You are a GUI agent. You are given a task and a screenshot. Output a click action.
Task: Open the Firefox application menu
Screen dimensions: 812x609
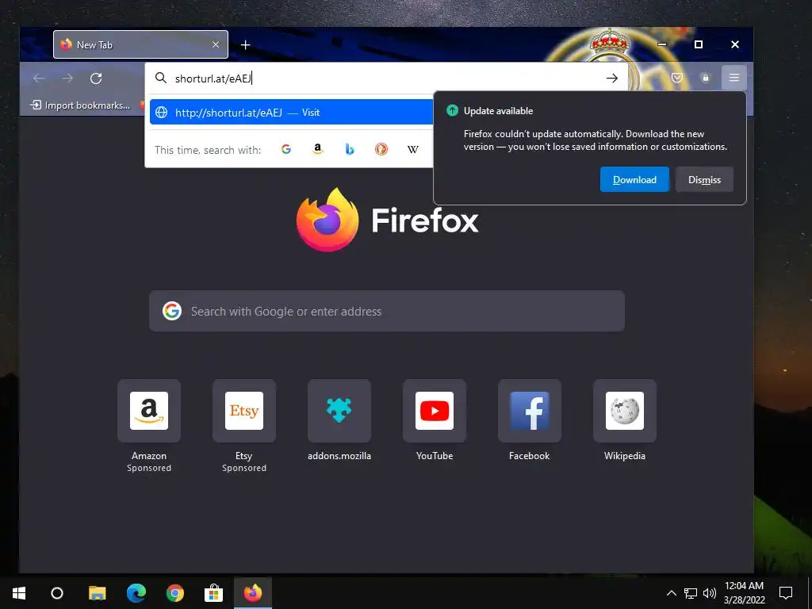click(733, 78)
